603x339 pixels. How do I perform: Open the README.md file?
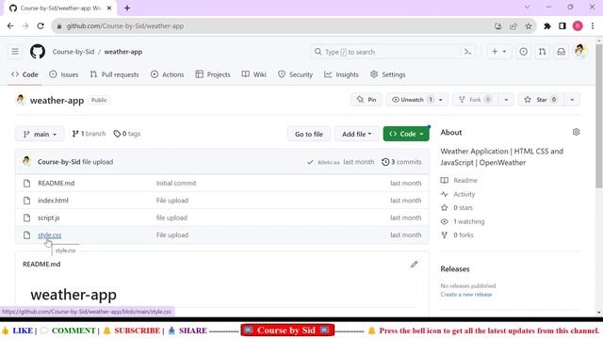[x=57, y=184]
